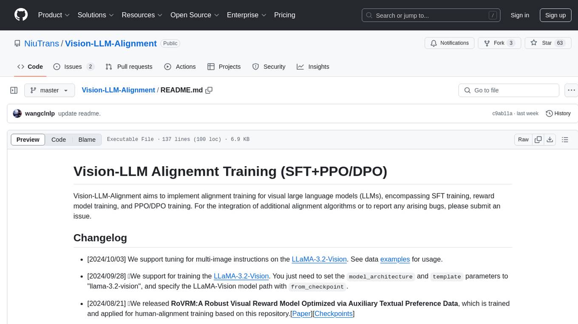
Task: Open Vision-LLM-Alignment in the file breadcrumb
Action: (x=118, y=90)
